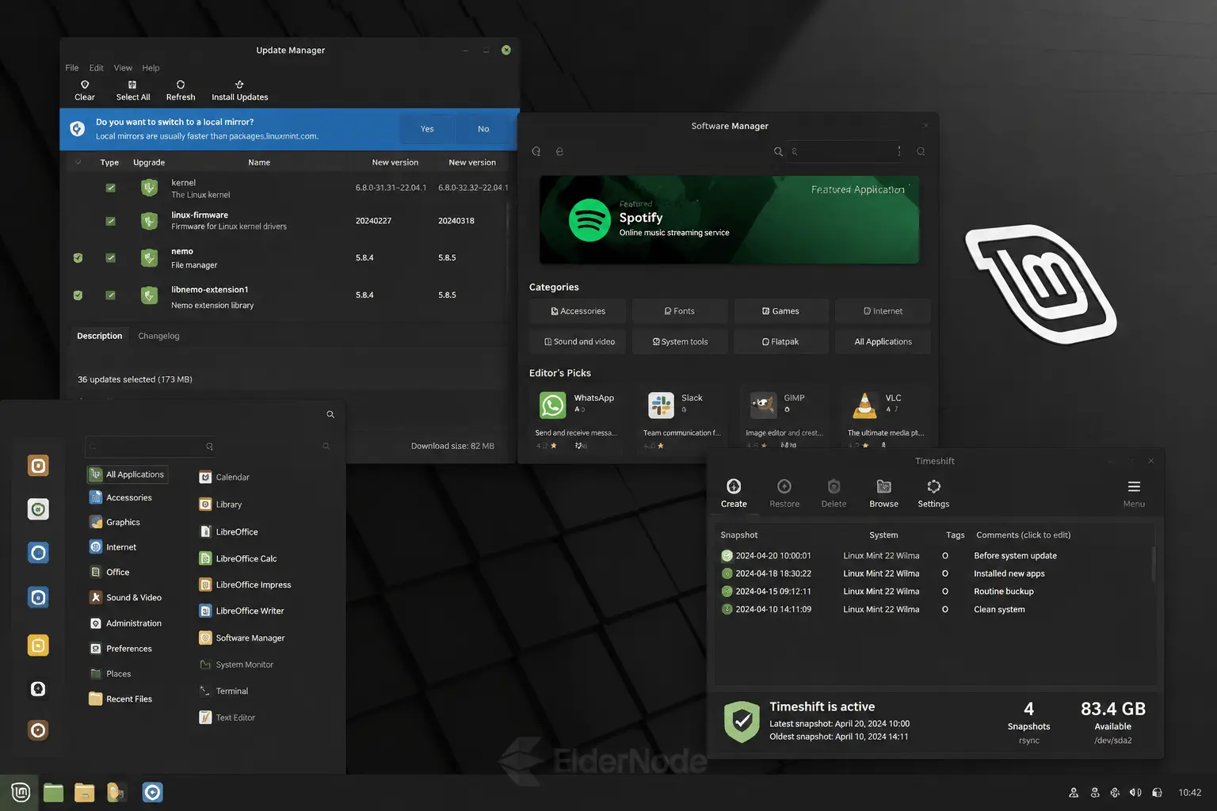Select Administration category in app menu
1217x811 pixels.
pos(125,623)
